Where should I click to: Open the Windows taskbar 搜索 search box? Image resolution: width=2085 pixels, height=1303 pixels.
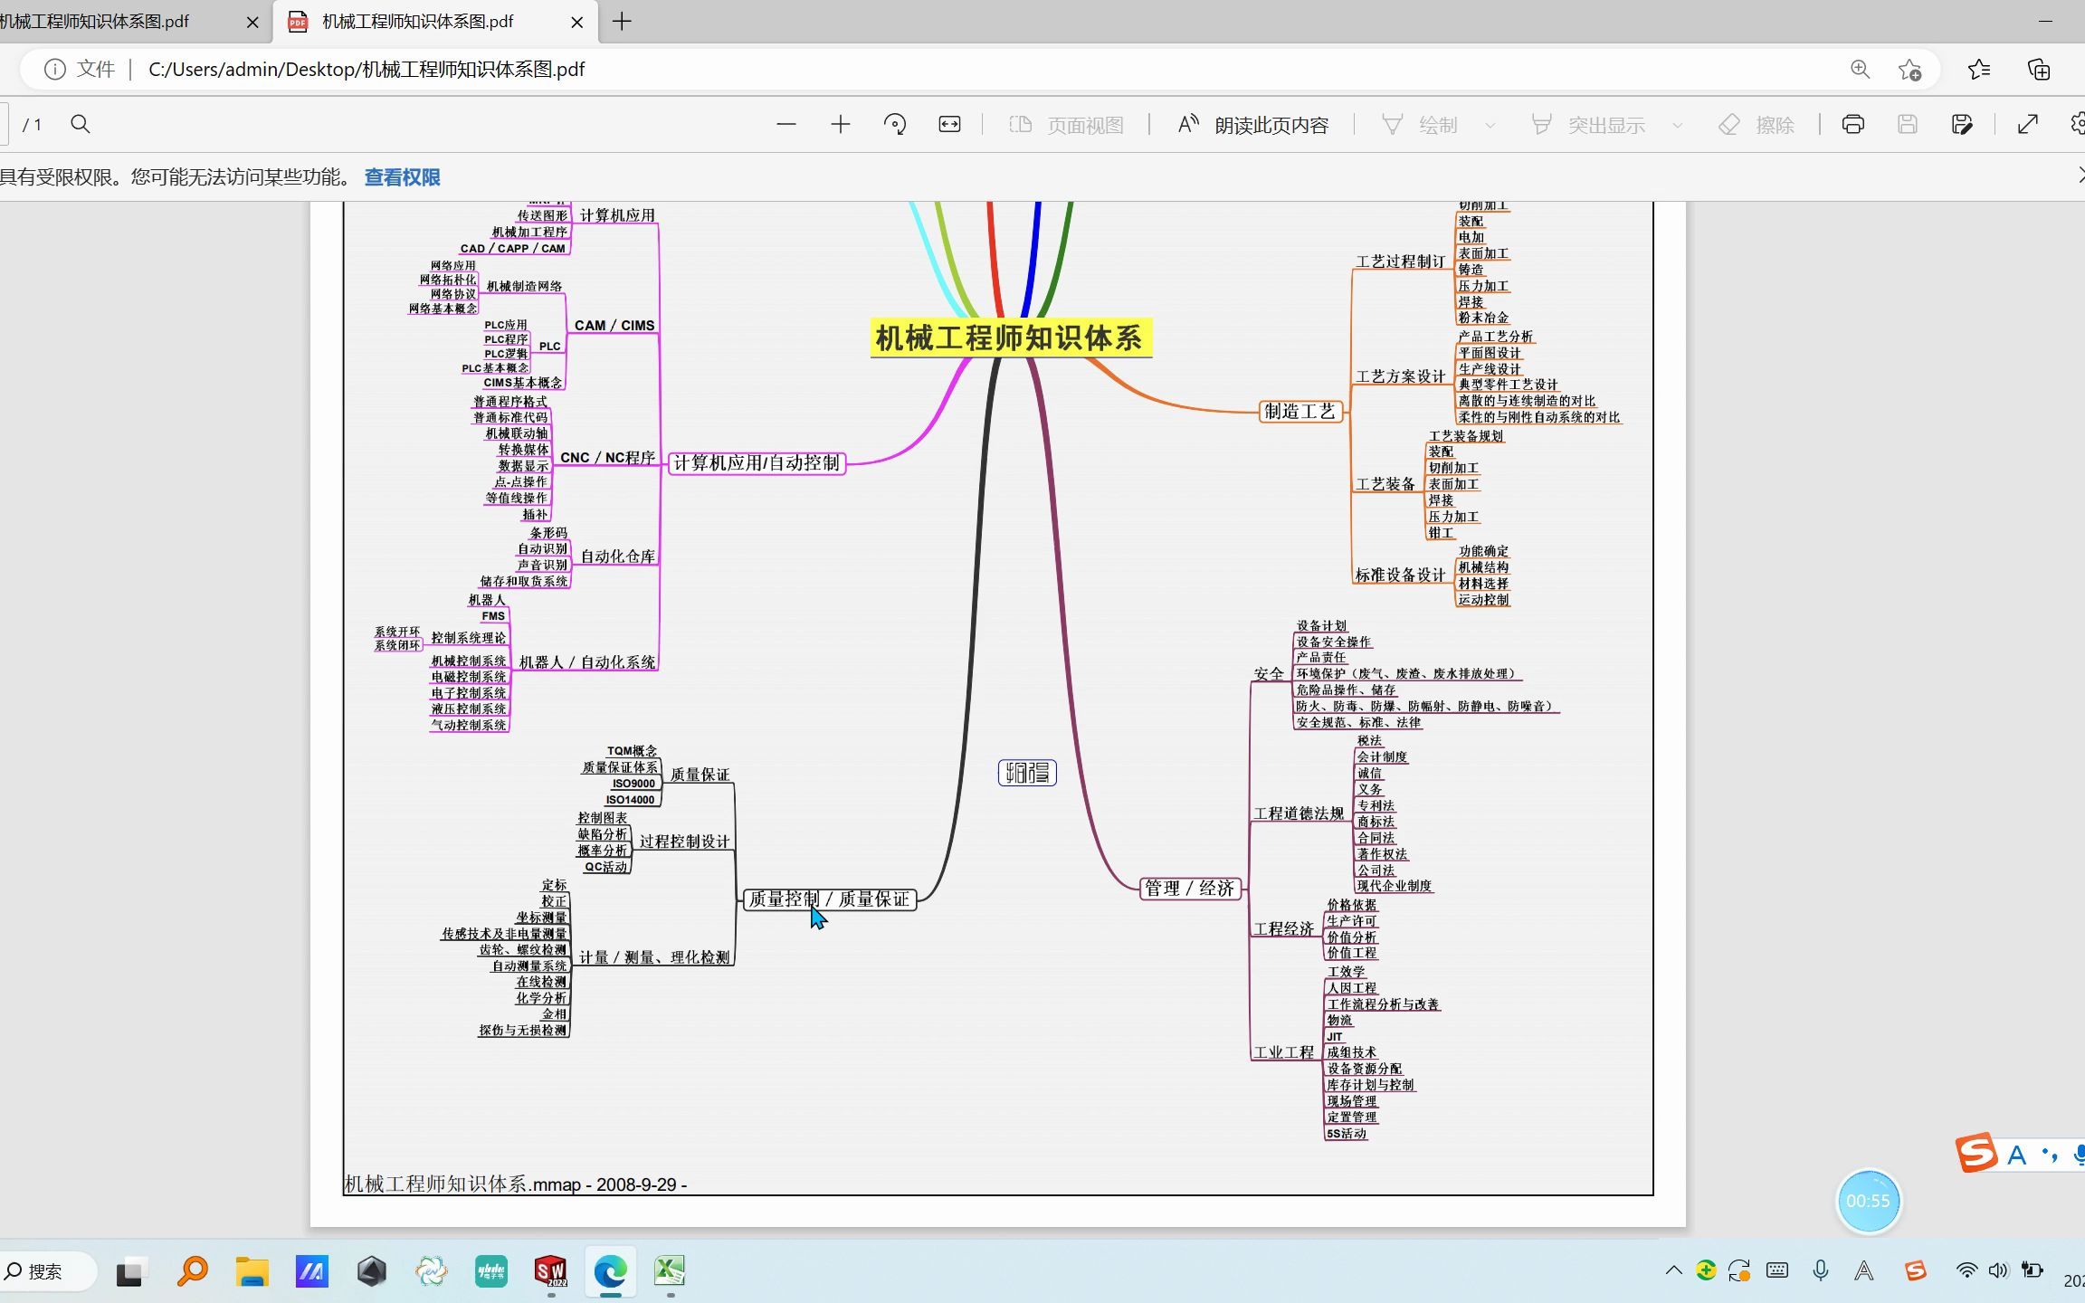(47, 1271)
